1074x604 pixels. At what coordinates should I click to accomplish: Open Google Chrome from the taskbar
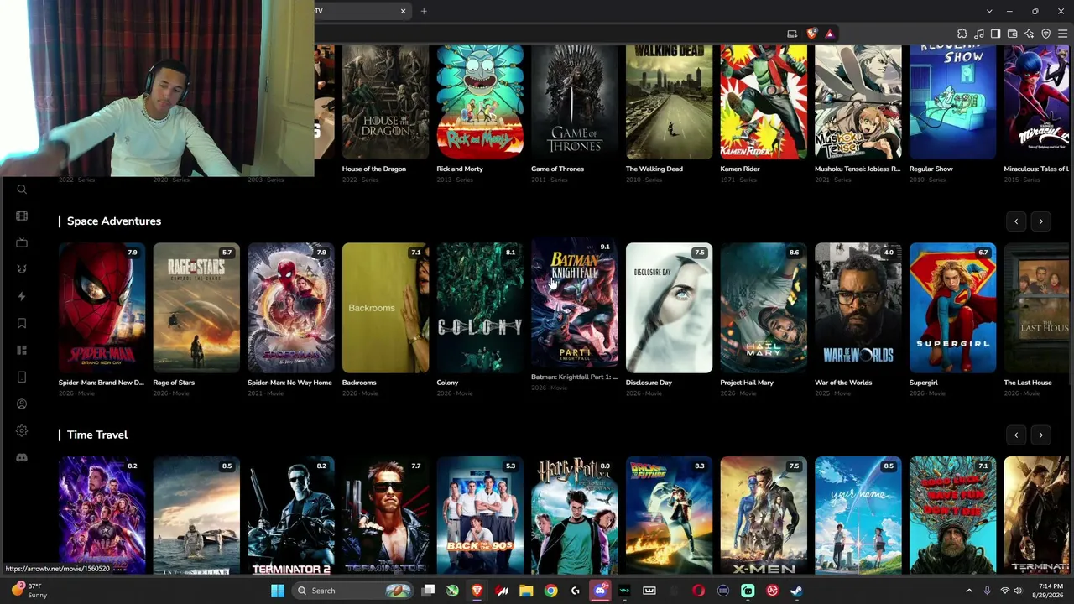coord(550,591)
